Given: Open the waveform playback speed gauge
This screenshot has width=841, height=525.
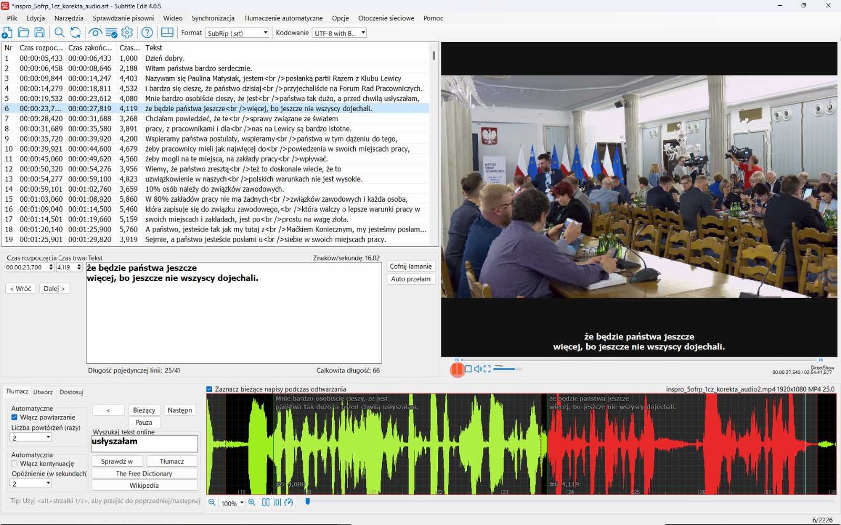Looking at the screenshot, I should tap(289, 502).
